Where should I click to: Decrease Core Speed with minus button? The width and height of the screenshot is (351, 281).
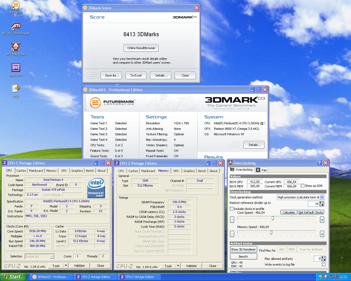point(232,220)
